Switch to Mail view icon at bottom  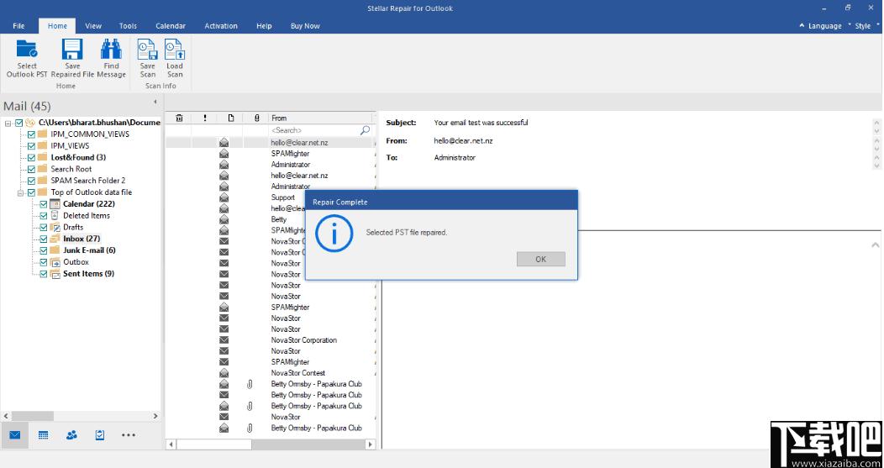(x=14, y=434)
